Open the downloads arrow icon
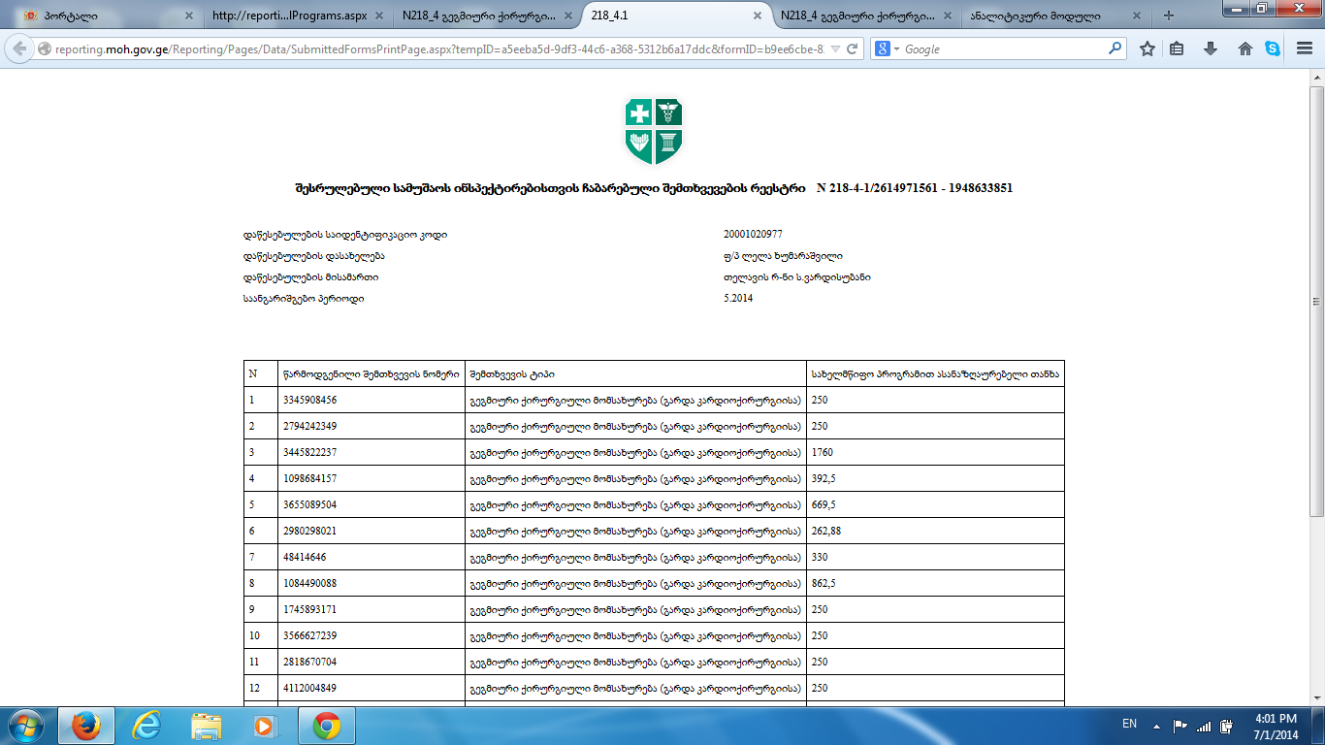 click(1211, 49)
